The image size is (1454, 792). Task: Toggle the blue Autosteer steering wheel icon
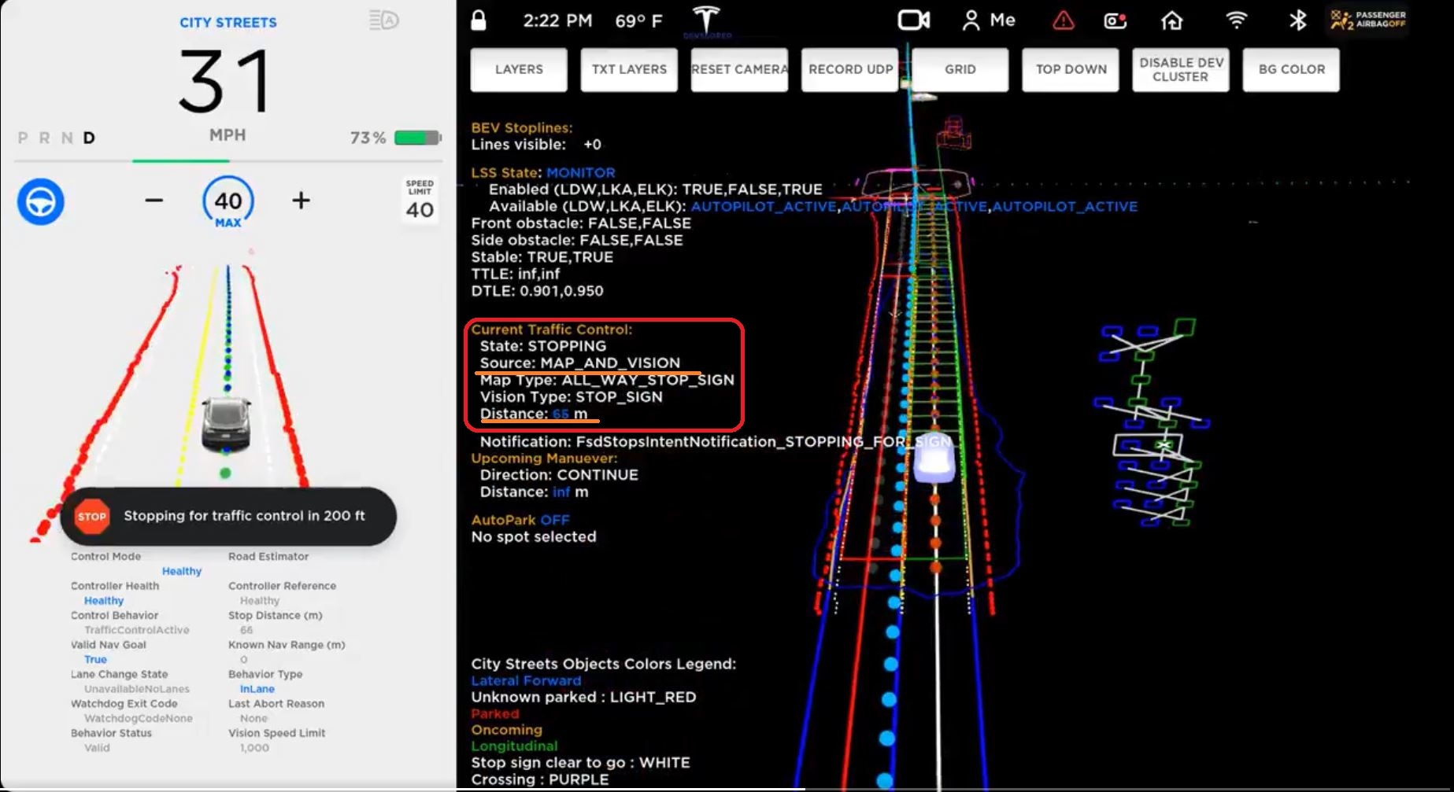click(41, 202)
